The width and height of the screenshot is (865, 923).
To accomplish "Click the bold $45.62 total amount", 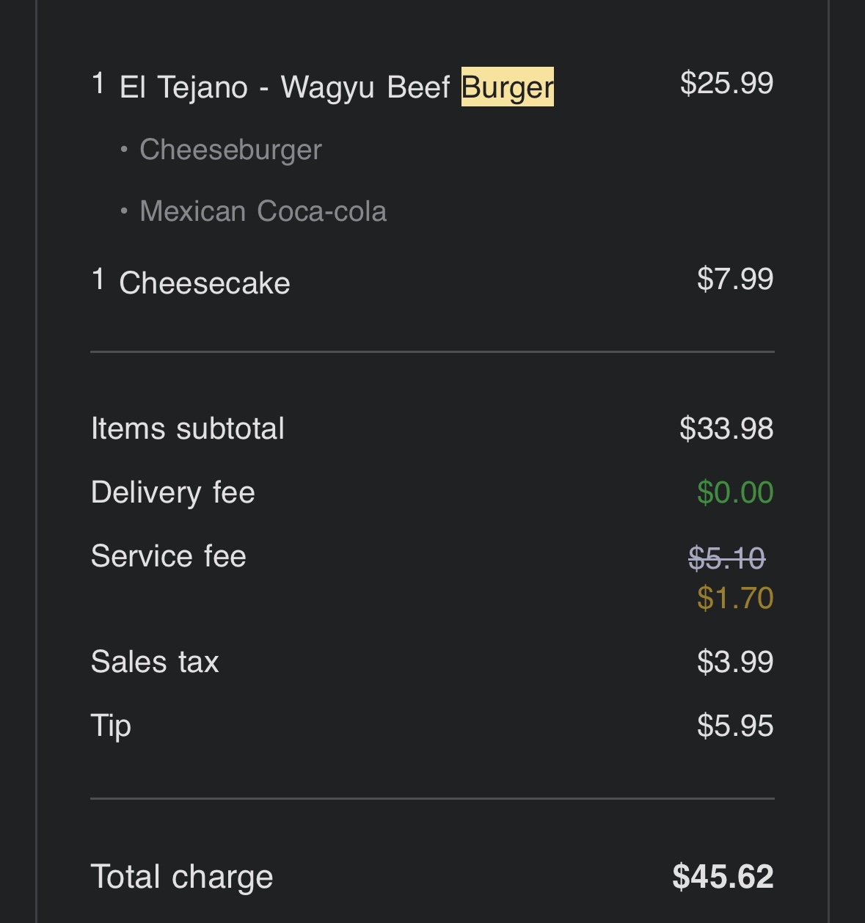I will [723, 877].
